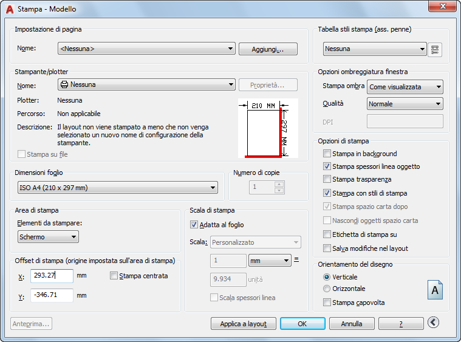Viewport: 461px width, 342px height.
Task: Cancel with Annulla button
Action: click(x=352, y=324)
